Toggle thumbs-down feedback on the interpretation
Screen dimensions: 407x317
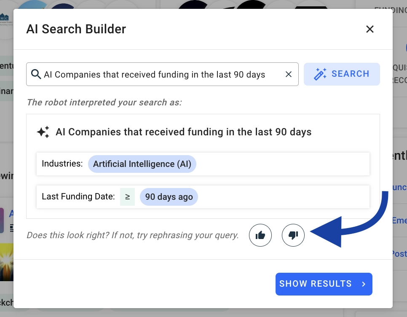[293, 235]
